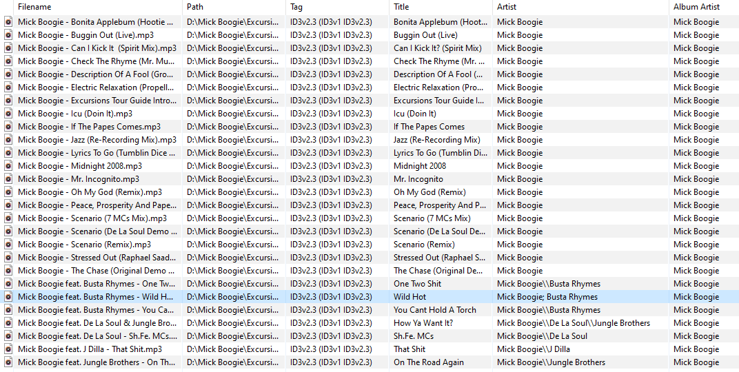Click the file icon for Mr. Incognito row
This screenshot has width=739, height=372.
(8, 179)
